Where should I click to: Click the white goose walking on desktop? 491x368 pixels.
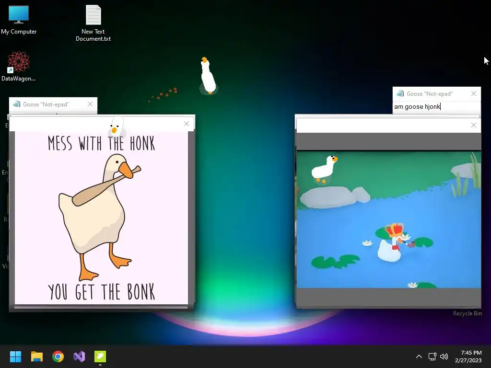point(208,76)
